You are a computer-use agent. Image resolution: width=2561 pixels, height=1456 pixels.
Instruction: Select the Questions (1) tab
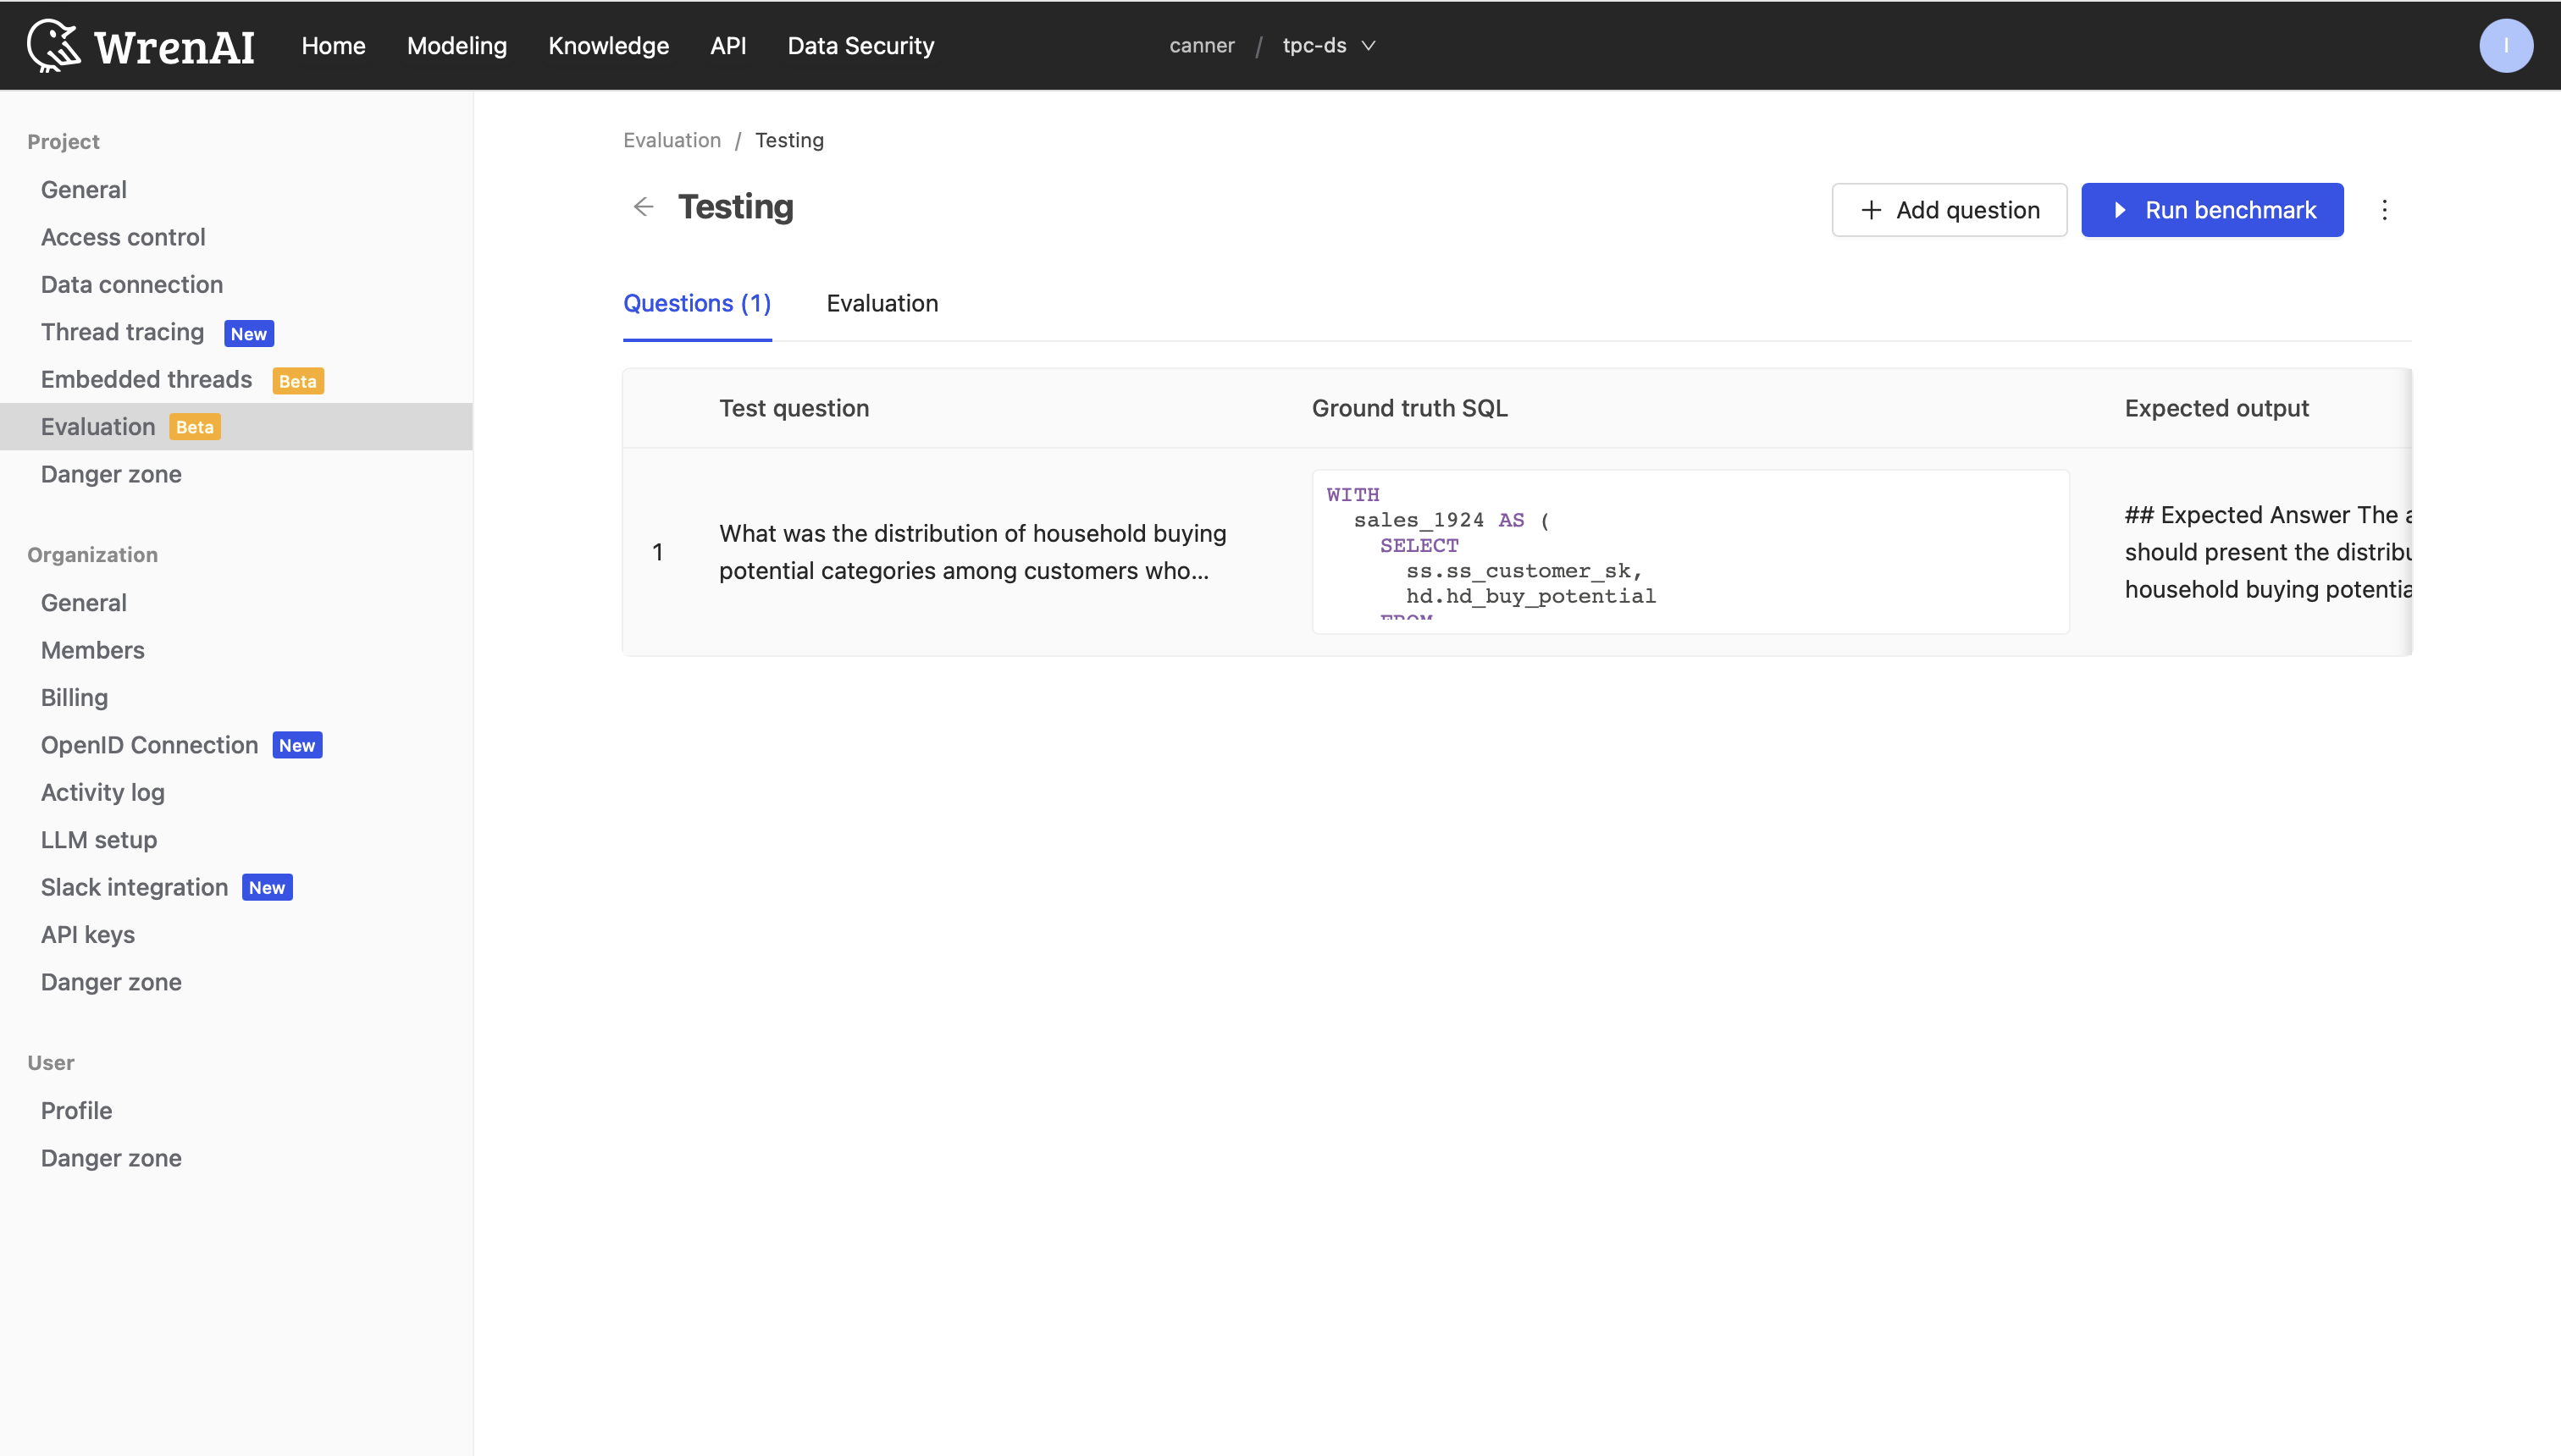[x=696, y=303]
